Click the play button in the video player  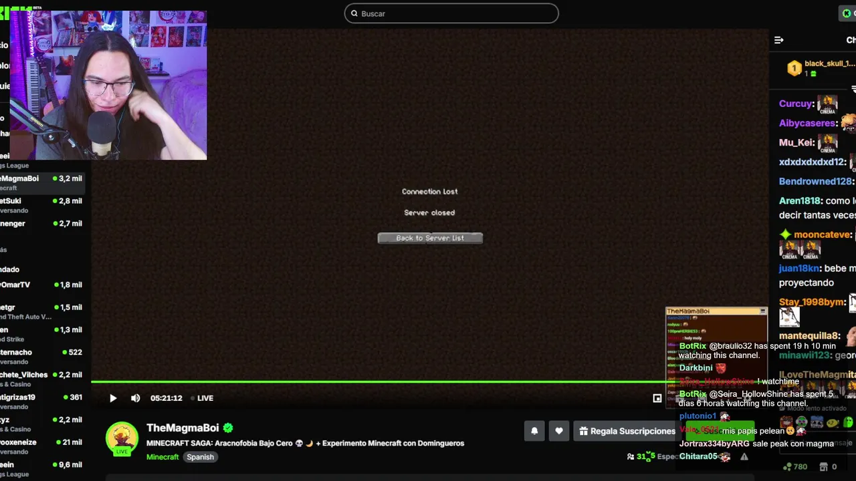tap(113, 398)
